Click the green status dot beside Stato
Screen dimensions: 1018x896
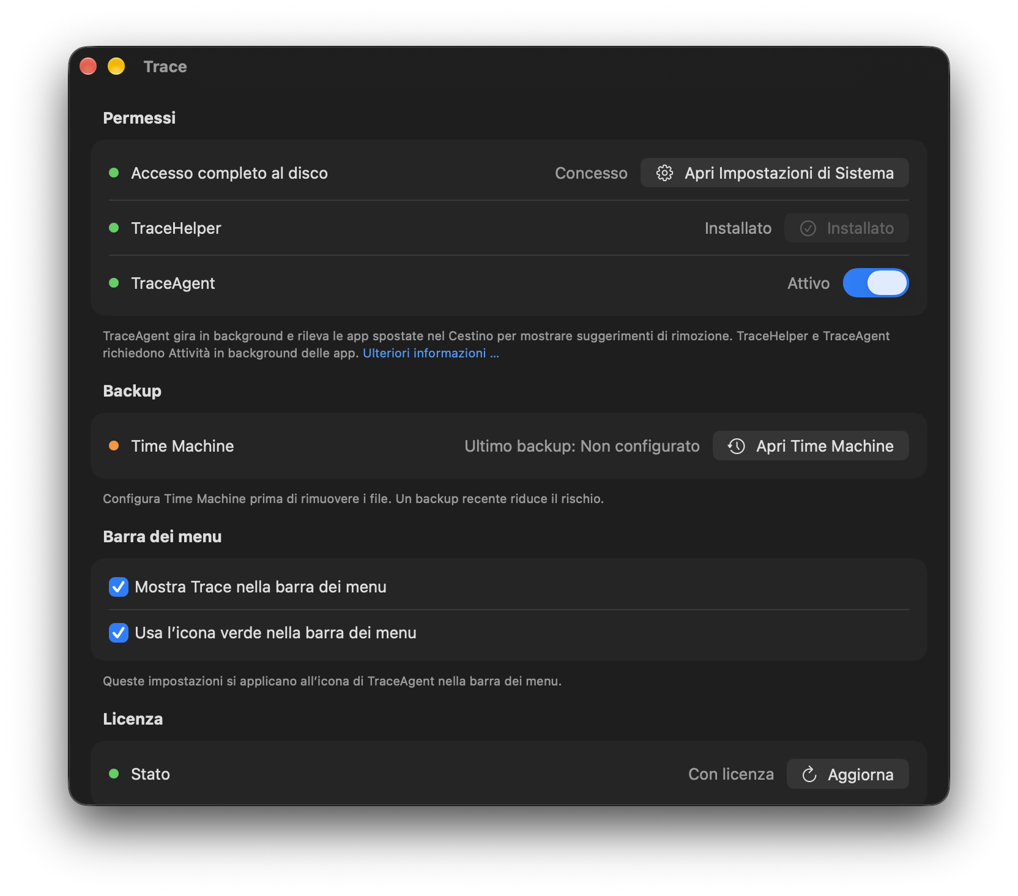114,774
